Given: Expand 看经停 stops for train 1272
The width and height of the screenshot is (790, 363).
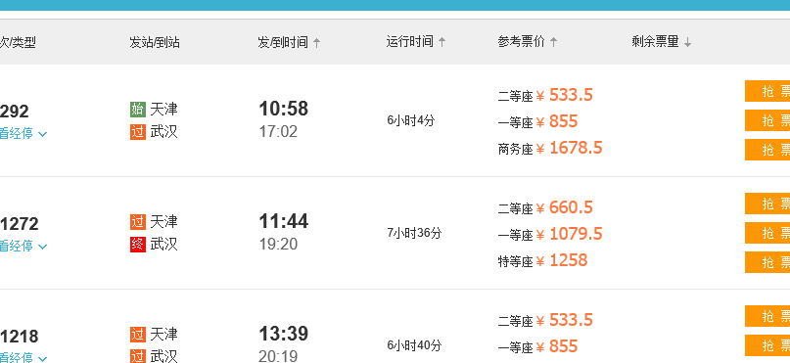Looking at the screenshot, I should [23, 247].
